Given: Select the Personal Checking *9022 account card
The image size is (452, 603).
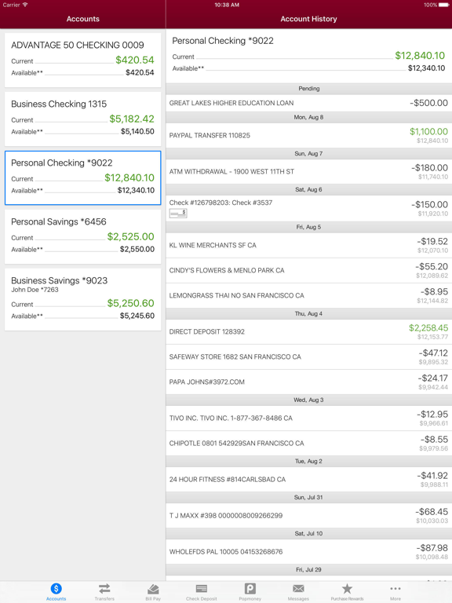Looking at the screenshot, I should (x=82, y=177).
